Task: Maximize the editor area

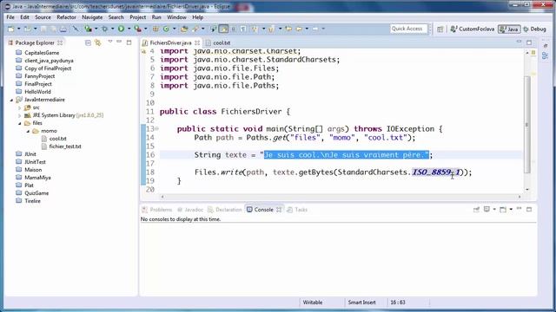Action: click(x=529, y=42)
